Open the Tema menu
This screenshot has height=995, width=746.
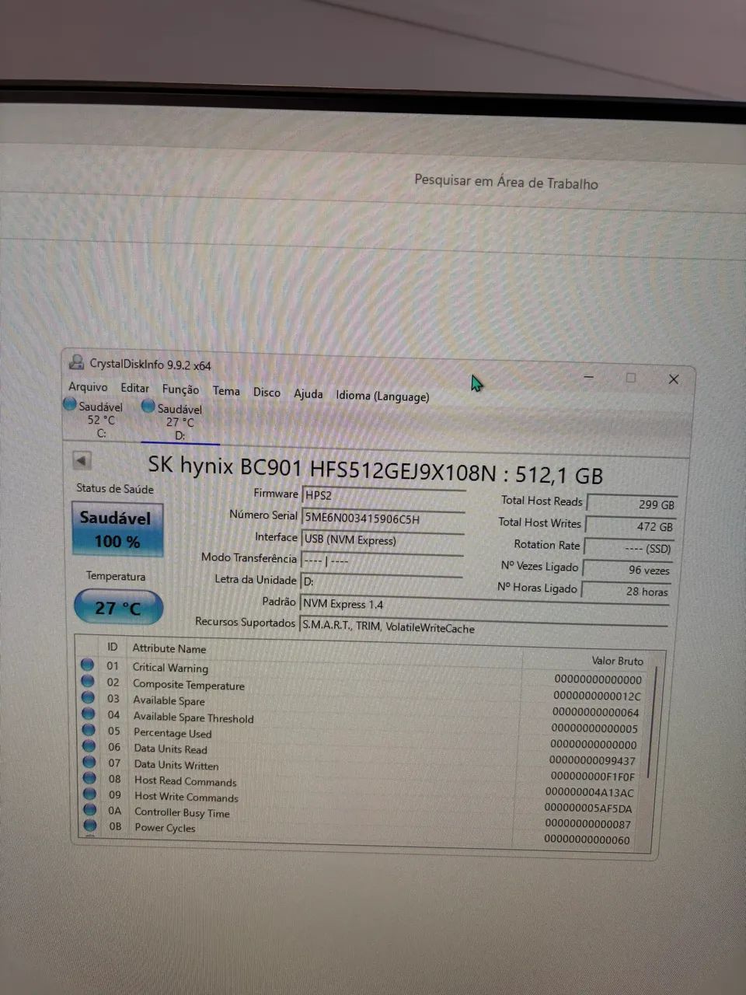pyautogui.click(x=226, y=391)
